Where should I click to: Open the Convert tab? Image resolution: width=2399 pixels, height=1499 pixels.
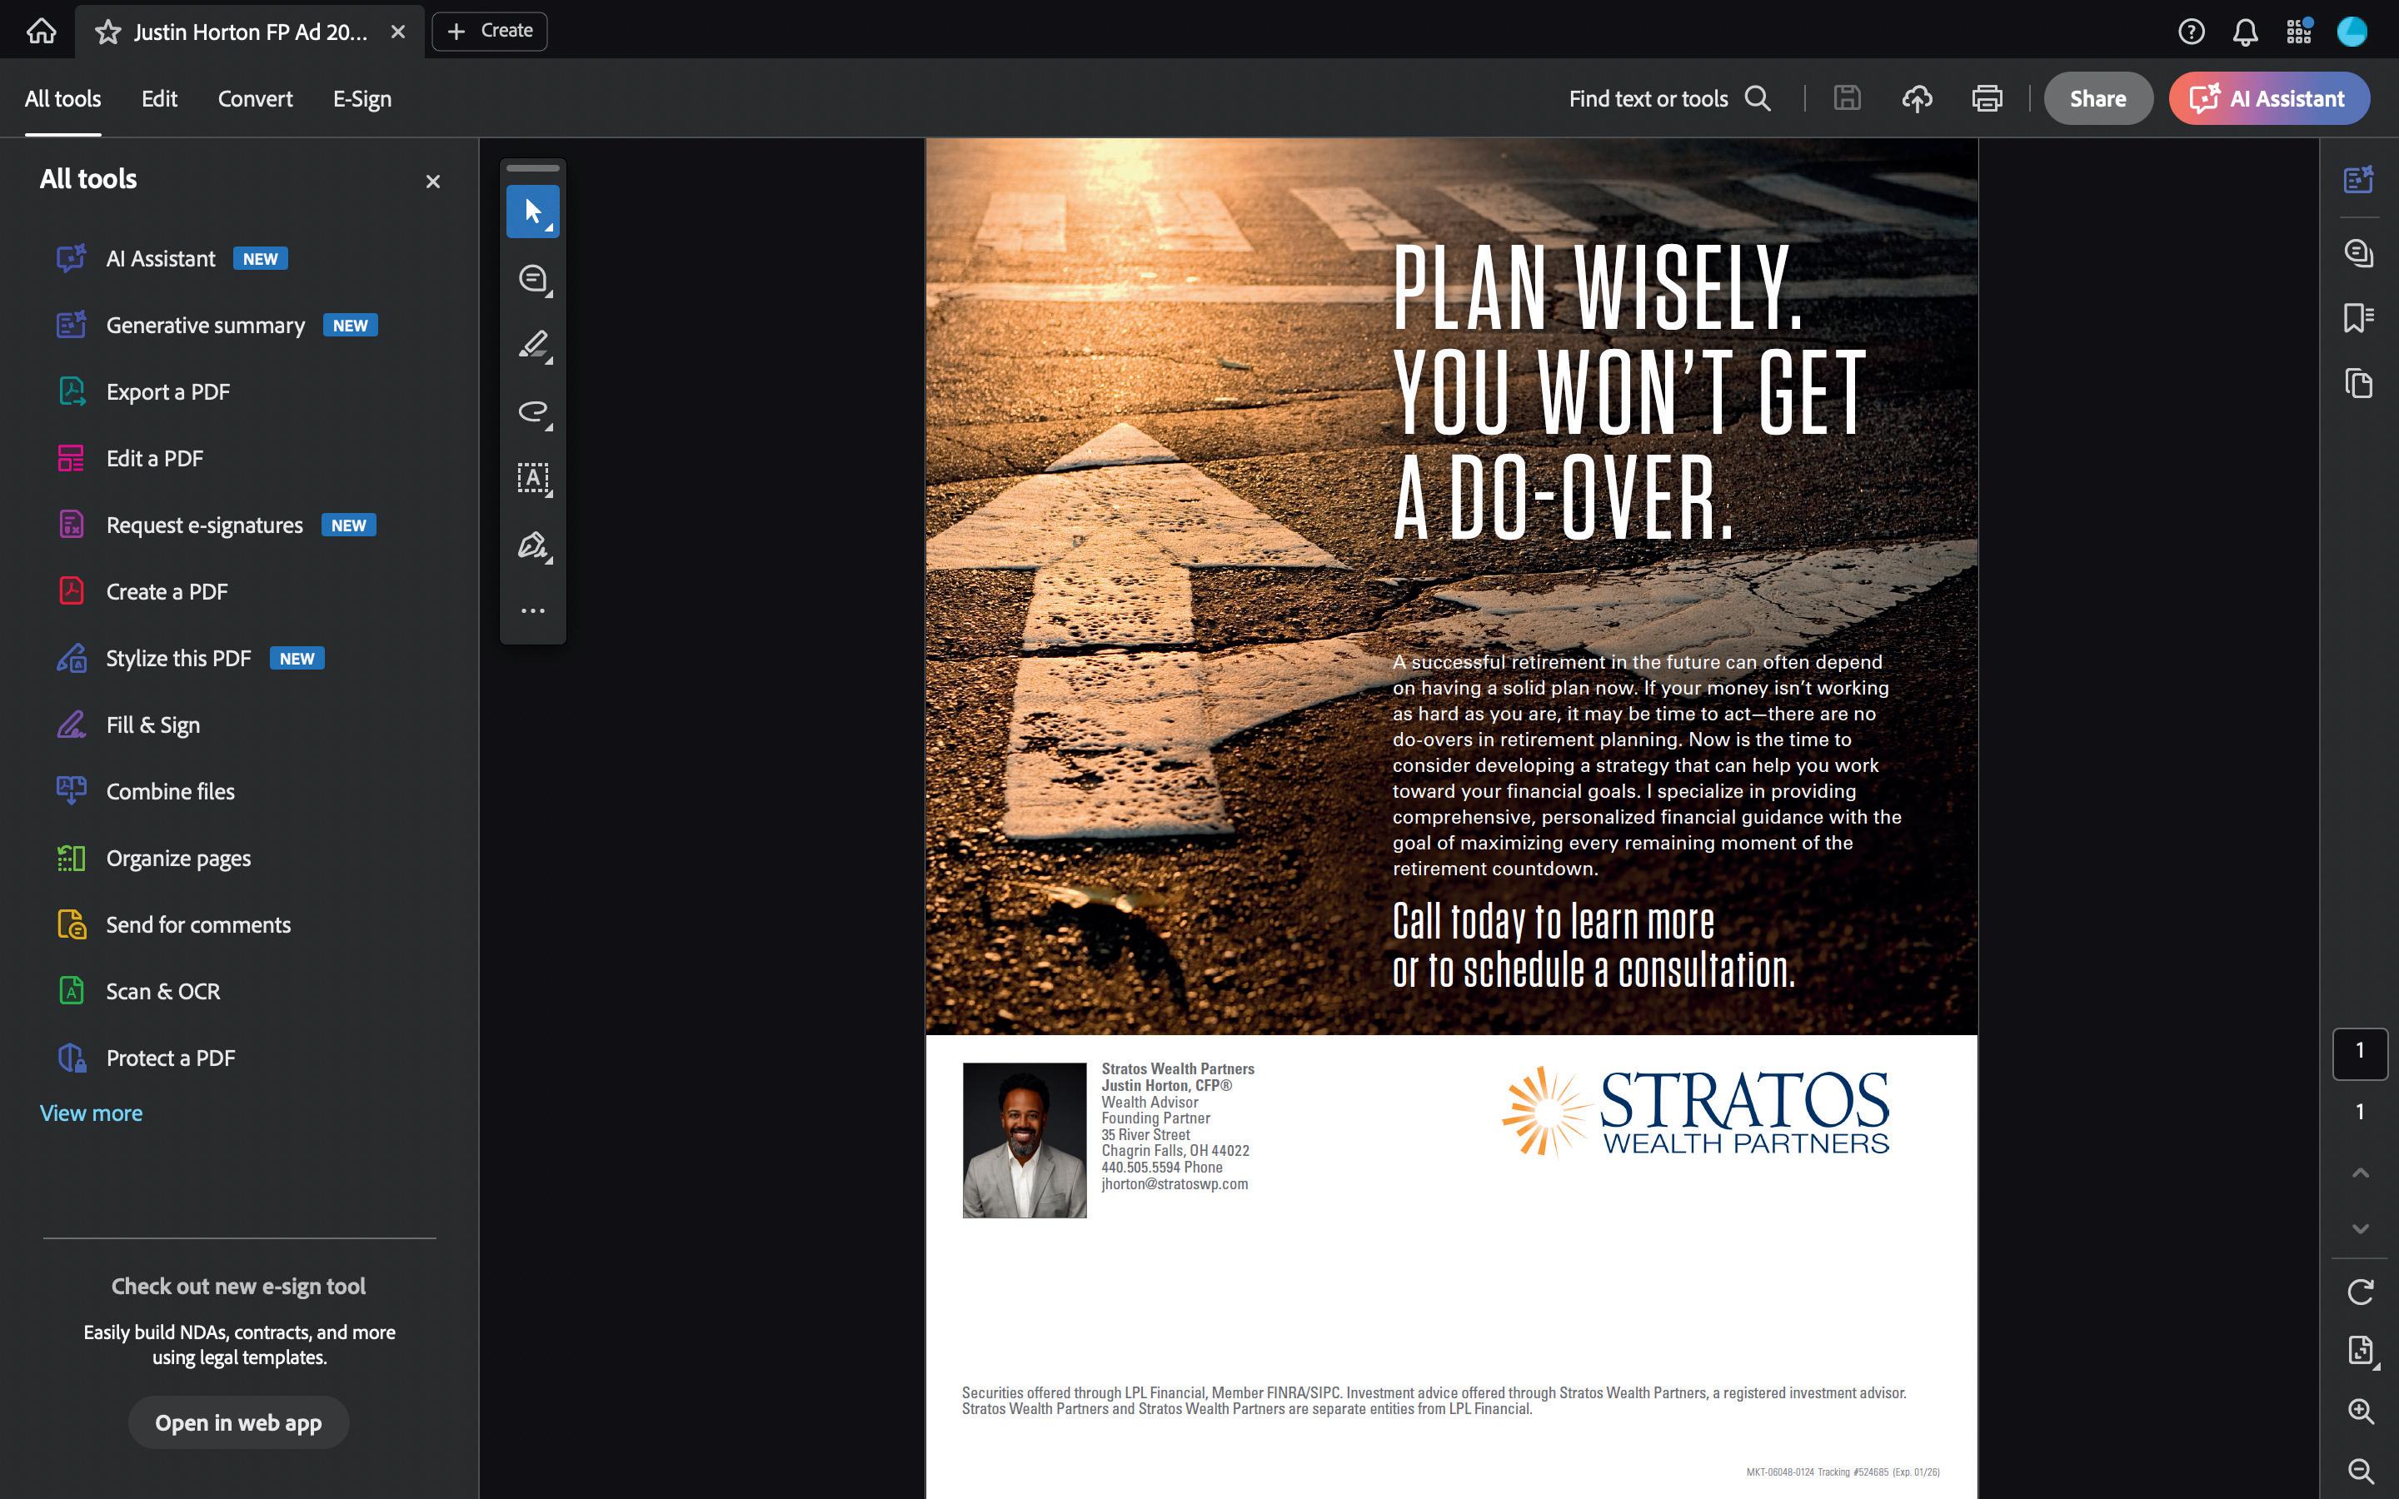click(x=255, y=98)
